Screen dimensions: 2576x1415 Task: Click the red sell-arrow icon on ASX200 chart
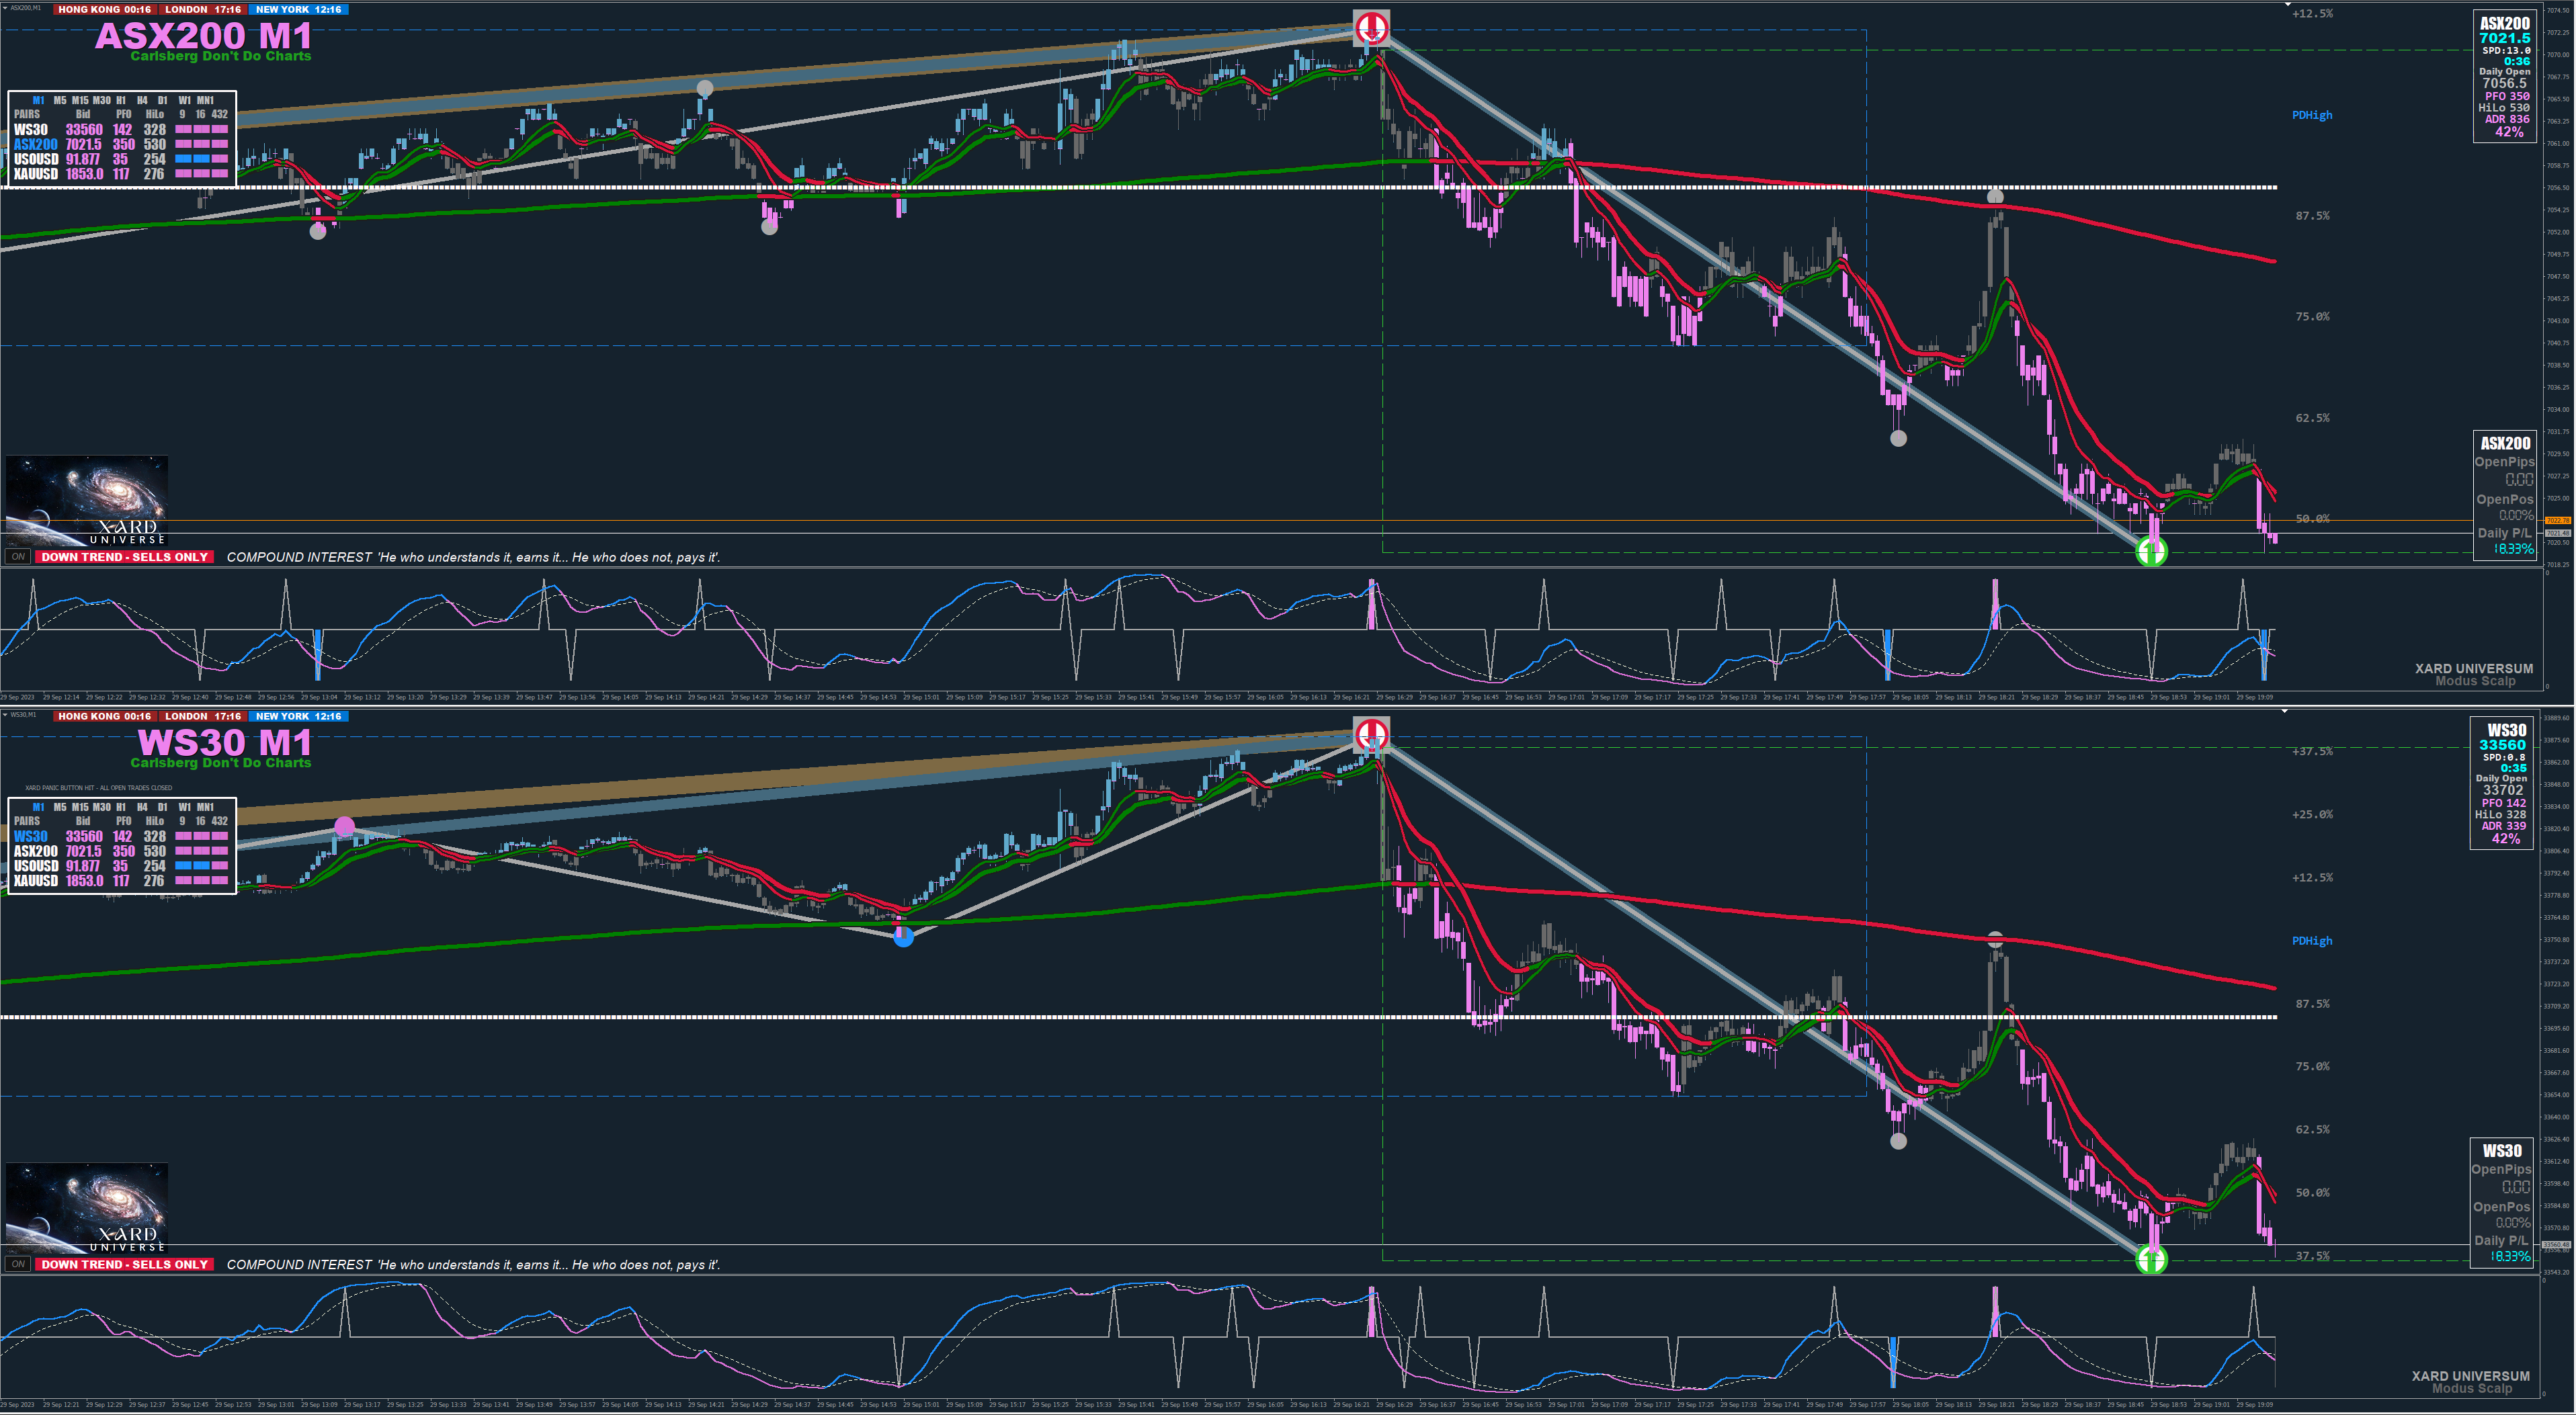click(x=1371, y=27)
